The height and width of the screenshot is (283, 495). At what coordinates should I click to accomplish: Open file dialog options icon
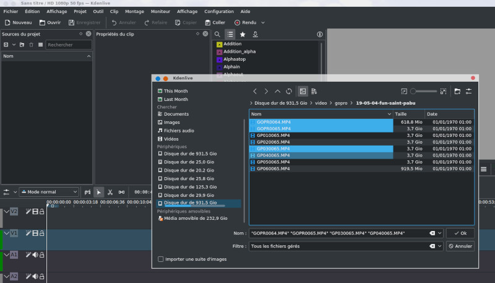tap(468, 91)
